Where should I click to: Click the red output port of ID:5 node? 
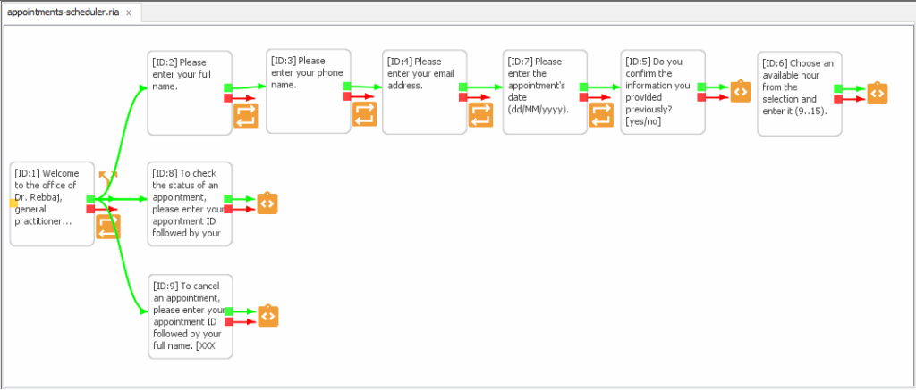(x=702, y=96)
